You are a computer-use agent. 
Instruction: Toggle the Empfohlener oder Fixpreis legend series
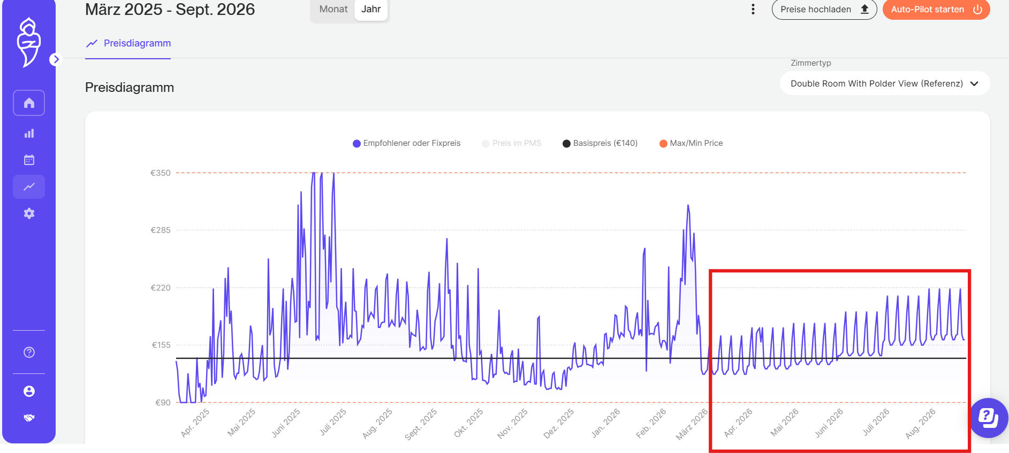[x=407, y=143]
